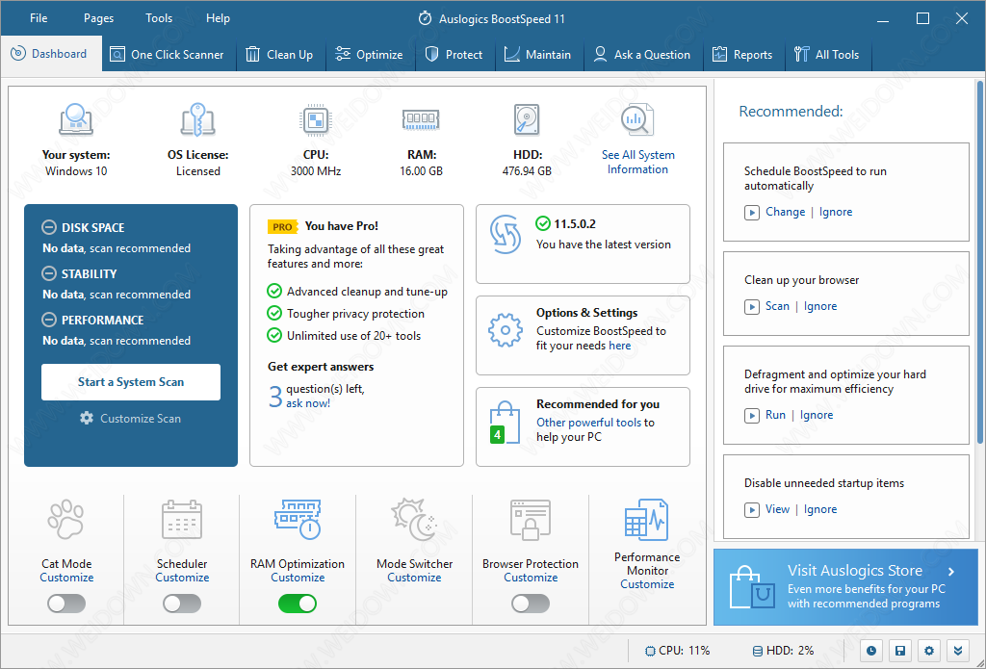Click the Scheduler calendar icon
The width and height of the screenshot is (986, 669).
pyautogui.click(x=182, y=520)
